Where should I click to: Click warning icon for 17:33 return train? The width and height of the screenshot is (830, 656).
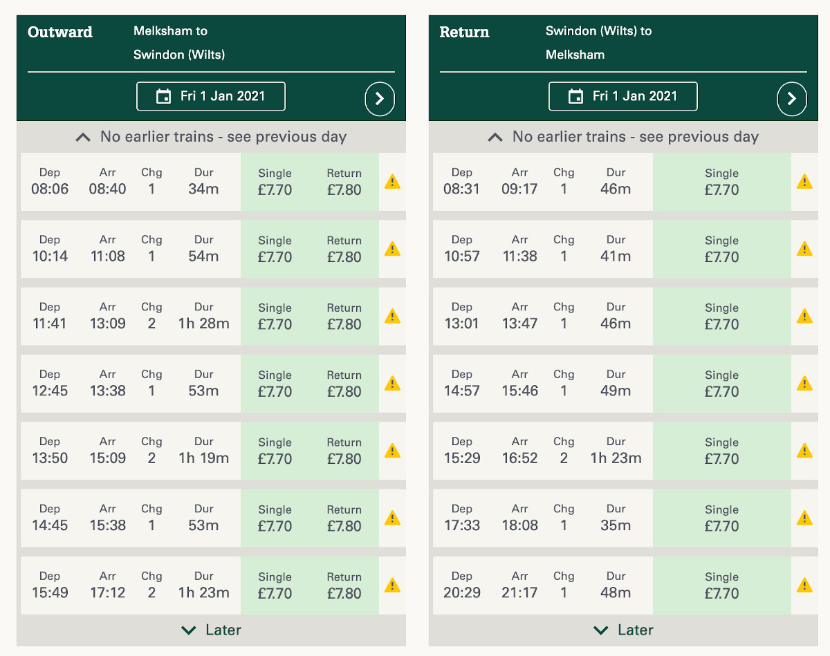tap(804, 518)
